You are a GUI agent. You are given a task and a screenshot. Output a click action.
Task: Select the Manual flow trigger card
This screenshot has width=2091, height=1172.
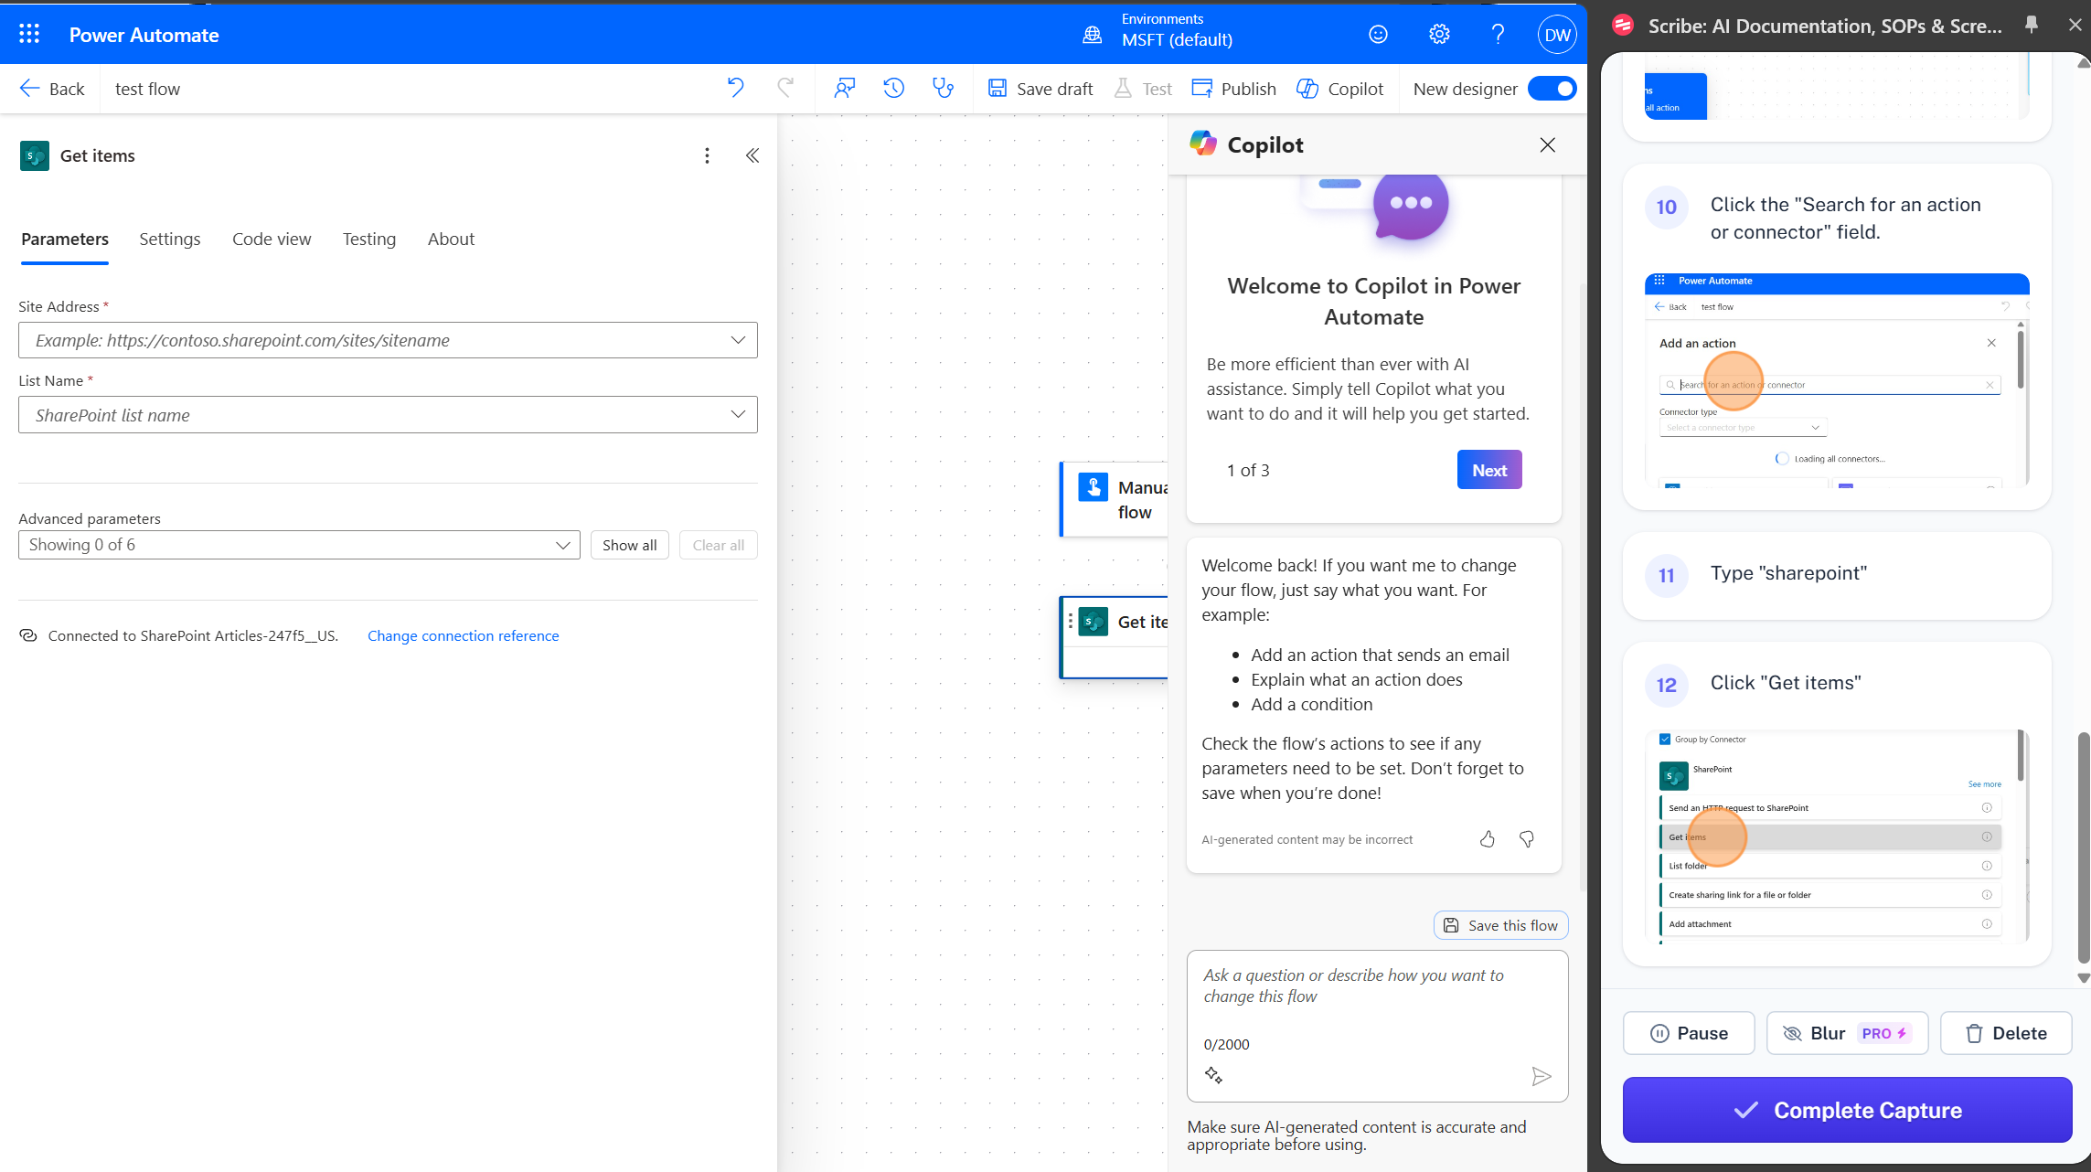point(1114,499)
